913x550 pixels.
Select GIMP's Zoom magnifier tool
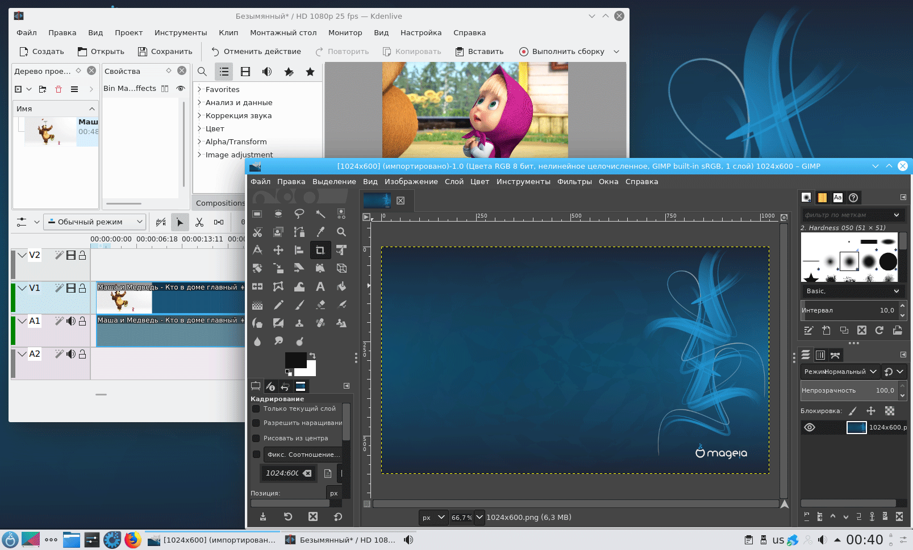[x=341, y=232]
